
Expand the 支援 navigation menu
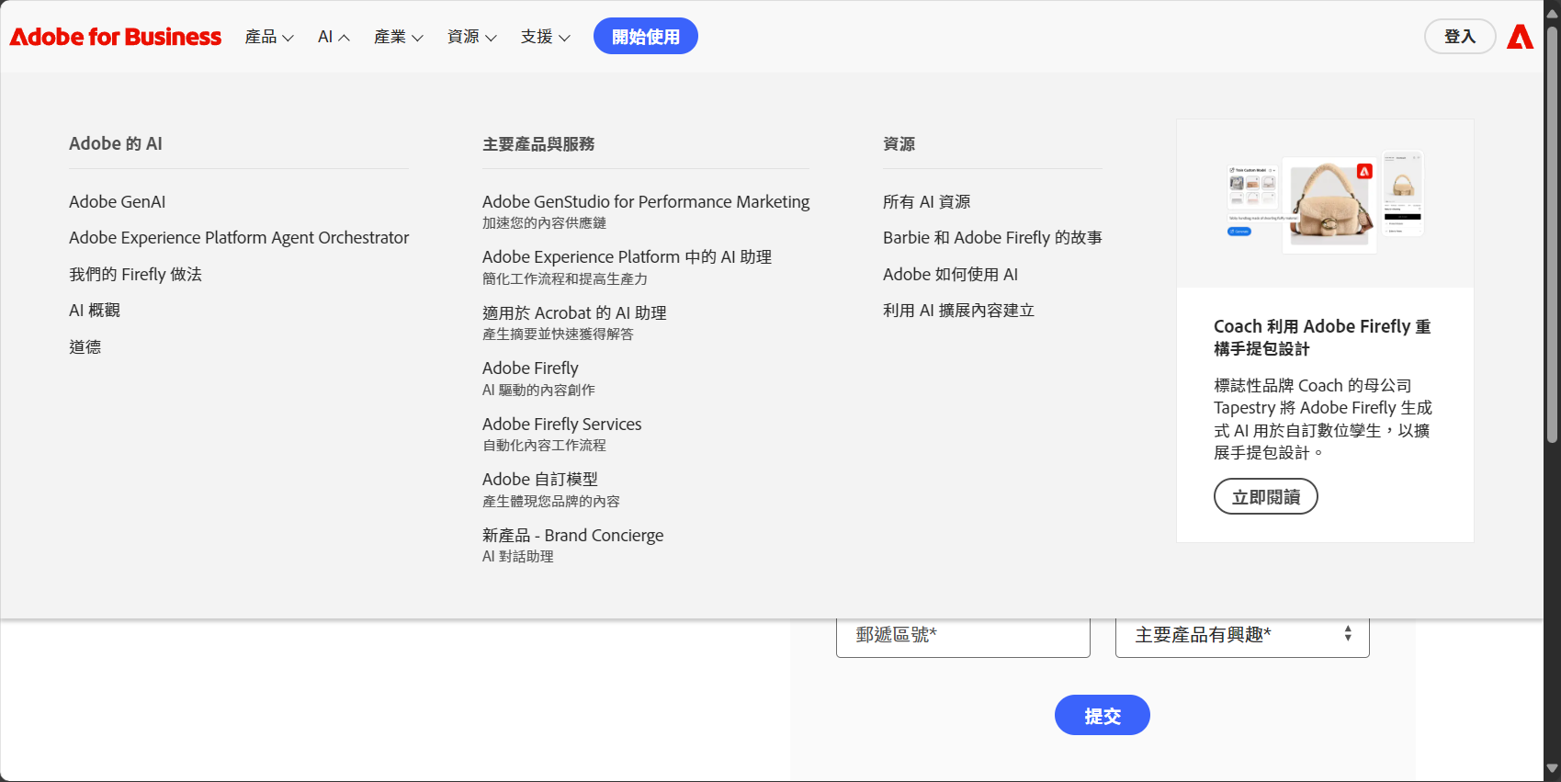(545, 37)
